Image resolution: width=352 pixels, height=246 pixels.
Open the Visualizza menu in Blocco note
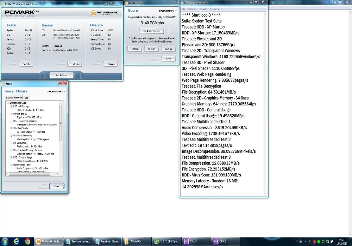click(x=214, y=9)
